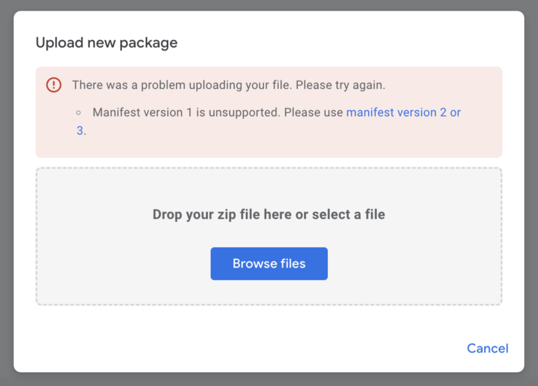This screenshot has height=386, width=538.
Task: Cancel the upload dialog
Action: 487,348
